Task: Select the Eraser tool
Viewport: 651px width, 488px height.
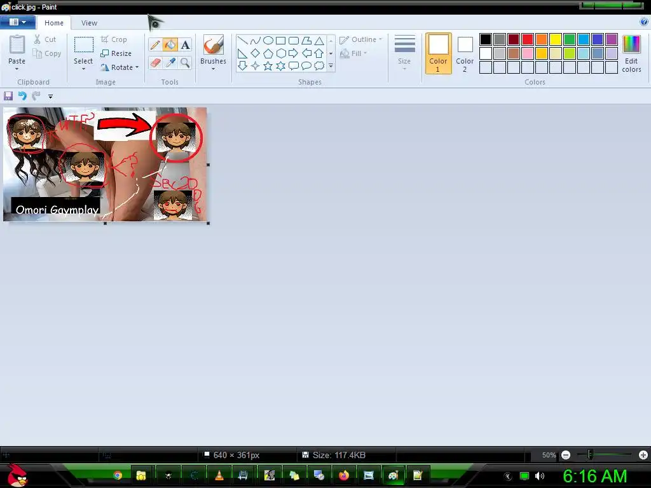Action: (x=155, y=63)
